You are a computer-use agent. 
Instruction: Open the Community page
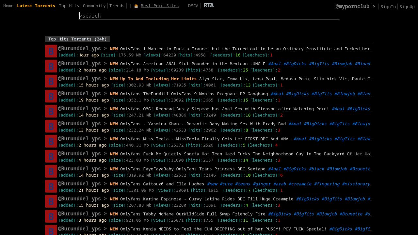(x=94, y=6)
